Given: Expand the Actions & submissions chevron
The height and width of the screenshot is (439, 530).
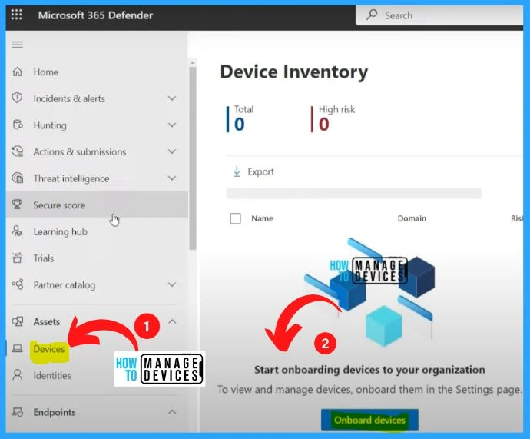Looking at the screenshot, I should point(172,151).
